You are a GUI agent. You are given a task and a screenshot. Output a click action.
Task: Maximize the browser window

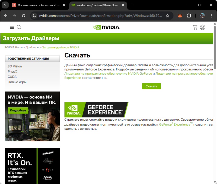tap(200, 5)
